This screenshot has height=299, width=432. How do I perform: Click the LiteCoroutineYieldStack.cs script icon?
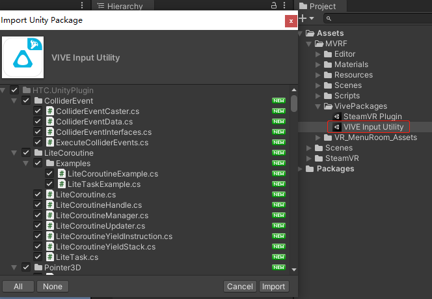coord(49,247)
